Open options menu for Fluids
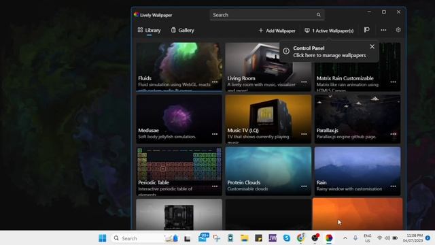The image size is (435, 245). pyautogui.click(x=215, y=82)
